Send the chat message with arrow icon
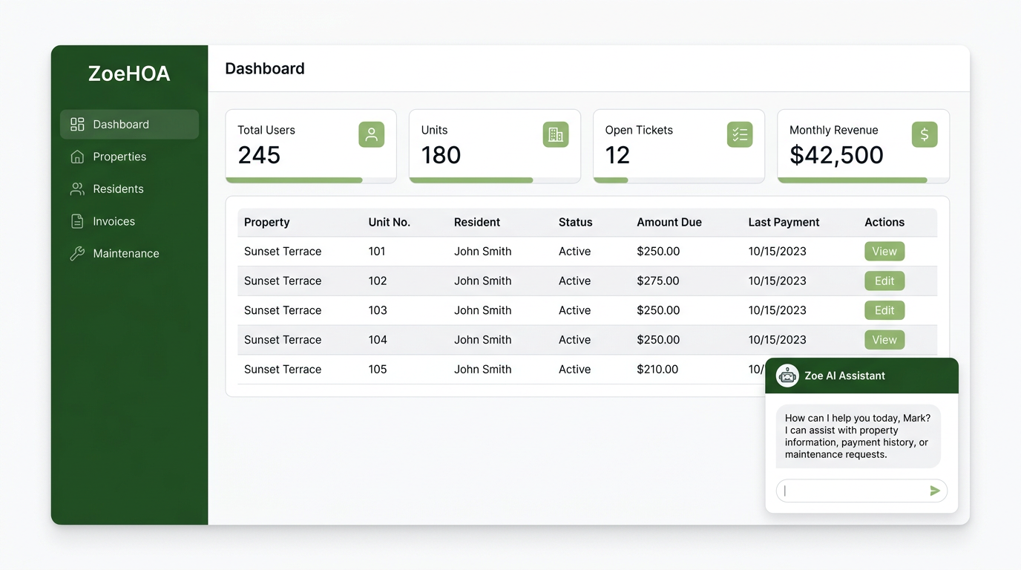The image size is (1021, 570). tap(935, 491)
